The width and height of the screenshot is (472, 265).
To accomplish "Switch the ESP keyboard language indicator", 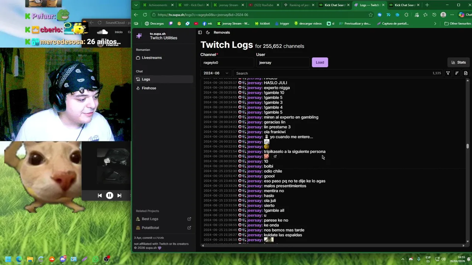I will pos(428,259).
